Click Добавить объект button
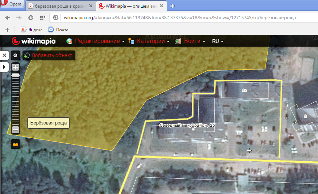Screen dimensions: 318x194 [49, 55]
